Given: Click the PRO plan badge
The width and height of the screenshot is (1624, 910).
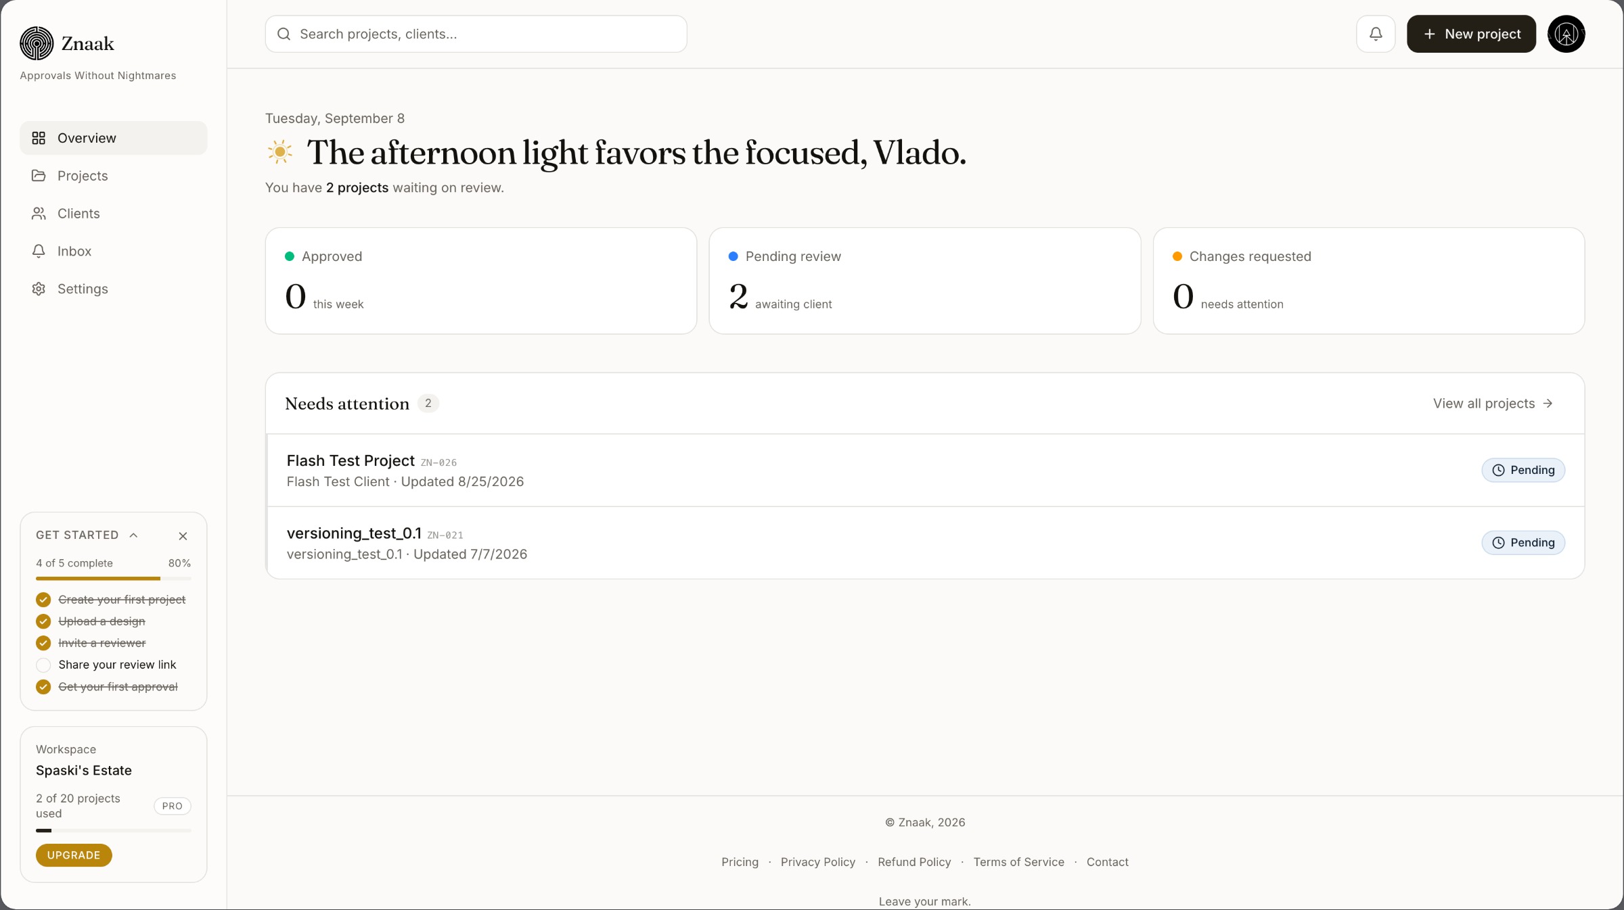Looking at the screenshot, I should tap(173, 806).
